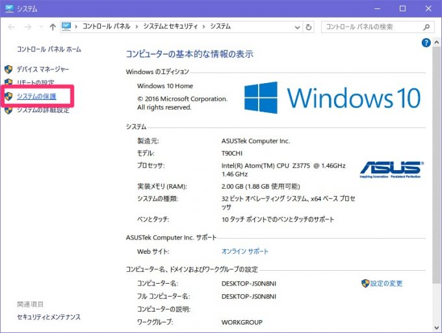Minimize the システム window
This screenshot has height=333, width=442.
(377, 8)
